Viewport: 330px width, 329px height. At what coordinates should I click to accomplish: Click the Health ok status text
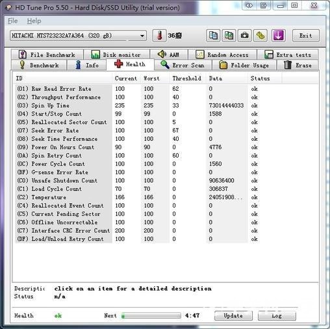[x=58, y=316]
